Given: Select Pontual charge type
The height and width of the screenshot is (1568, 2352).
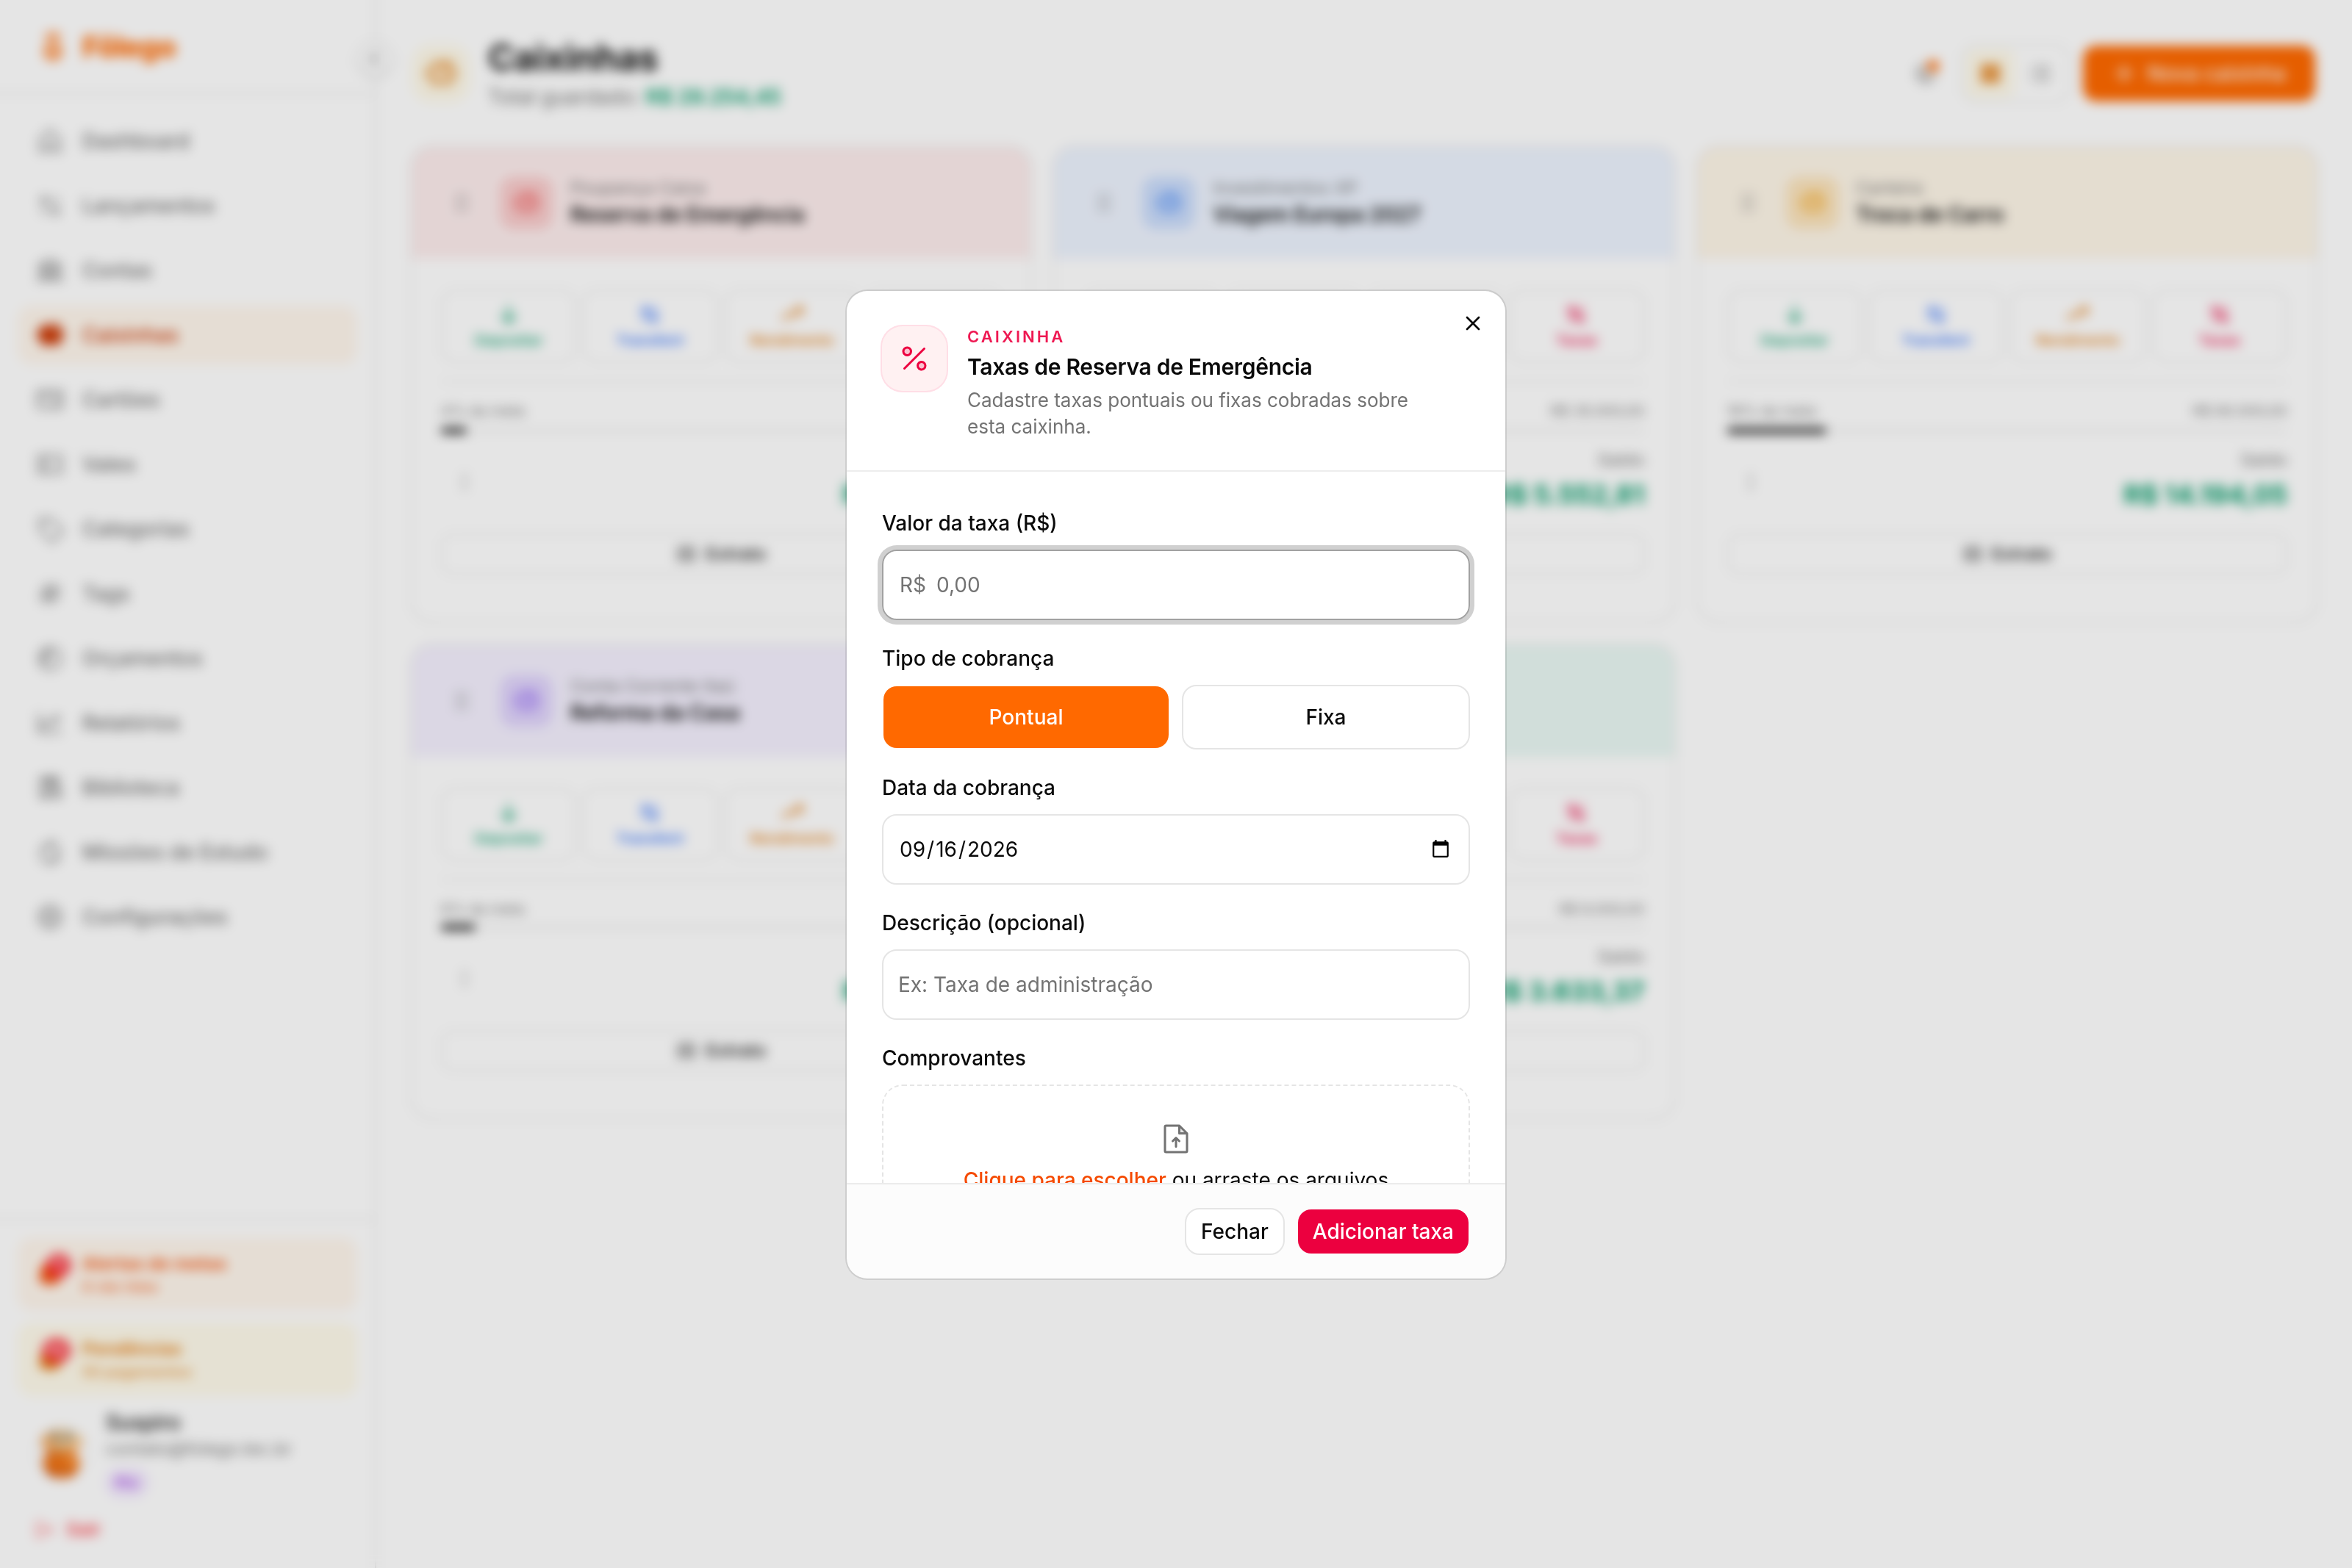Looking at the screenshot, I should point(1025,717).
